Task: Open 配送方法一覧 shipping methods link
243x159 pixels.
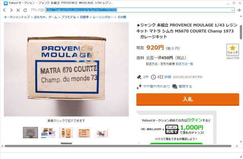Action: [185, 64]
